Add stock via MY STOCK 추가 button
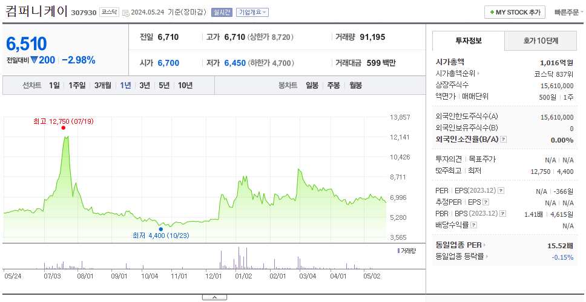This screenshot has width=586, height=302. [x=515, y=12]
